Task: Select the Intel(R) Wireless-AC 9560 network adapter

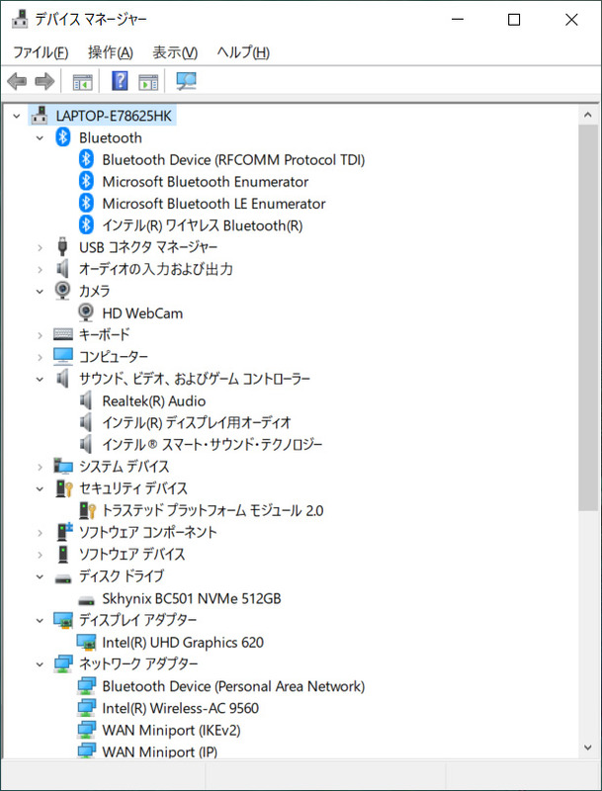Action: [85, 708]
